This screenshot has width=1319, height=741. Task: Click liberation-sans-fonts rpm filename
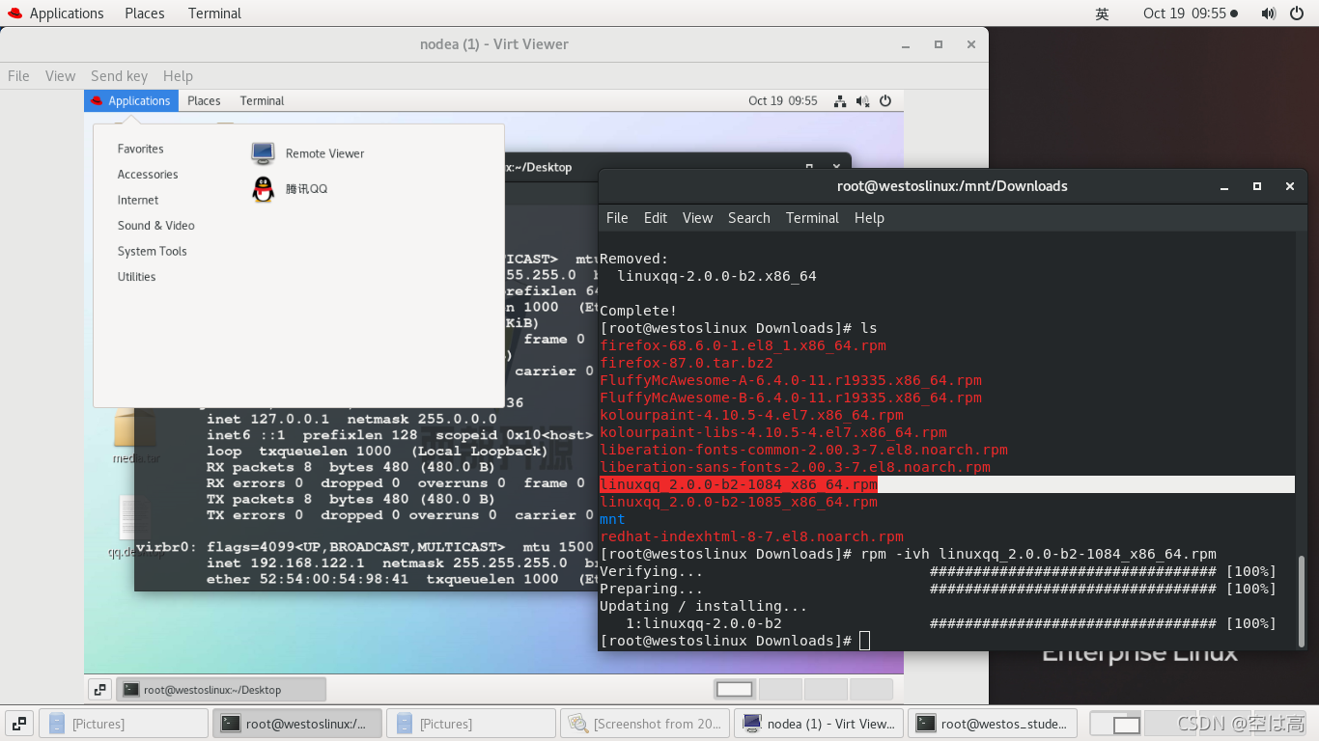point(795,467)
